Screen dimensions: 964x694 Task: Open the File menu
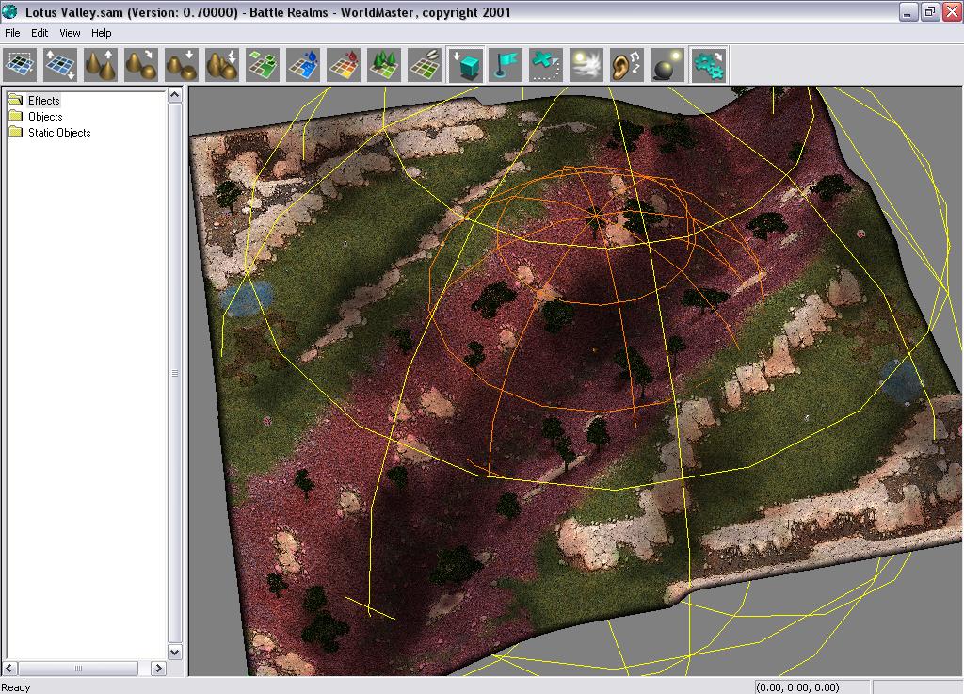click(12, 33)
